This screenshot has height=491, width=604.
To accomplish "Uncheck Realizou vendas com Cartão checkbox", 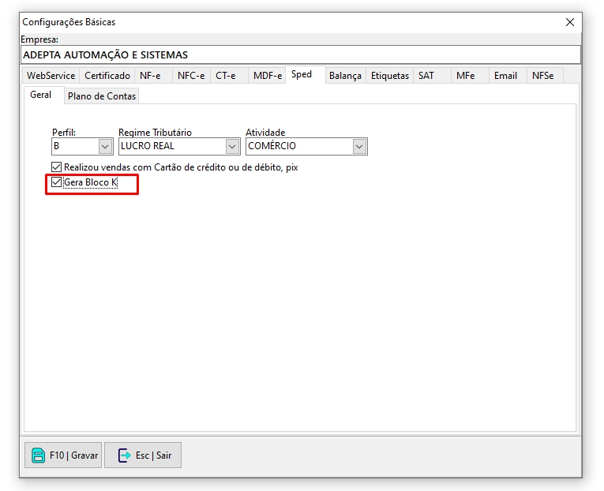I will (x=56, y=167).
